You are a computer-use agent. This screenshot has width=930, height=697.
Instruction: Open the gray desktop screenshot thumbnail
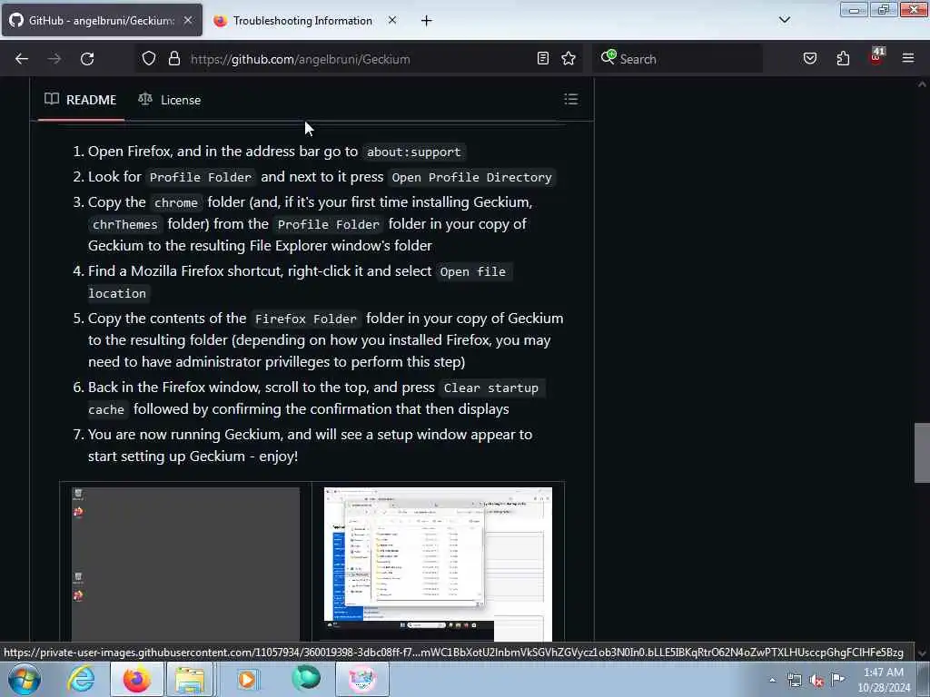click(185, 564)
